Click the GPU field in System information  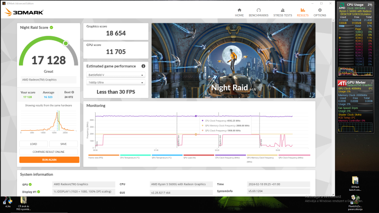[84, 184]
